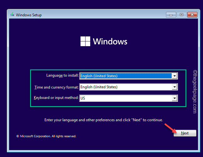The height and width of the screenshot is (157, 203).
Task: Expand the Time and currency format arrow
Action: tap(174, 87)
